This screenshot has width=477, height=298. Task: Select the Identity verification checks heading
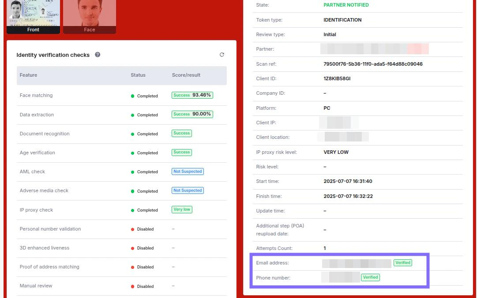(x=53, y=55)
